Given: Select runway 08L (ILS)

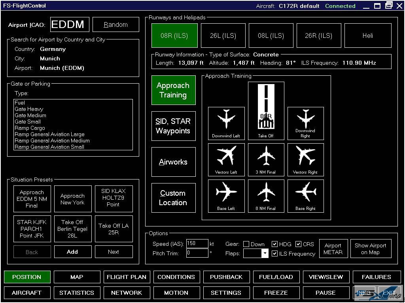Looking at the screenshot, I should point(271,36).
